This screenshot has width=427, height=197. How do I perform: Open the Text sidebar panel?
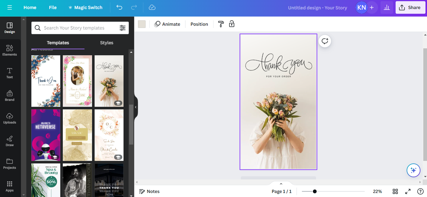(9, 73)
